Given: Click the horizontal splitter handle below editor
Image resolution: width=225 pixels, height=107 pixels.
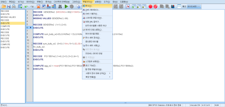Looking at the screenshot, I should click(x=125, y=103).
